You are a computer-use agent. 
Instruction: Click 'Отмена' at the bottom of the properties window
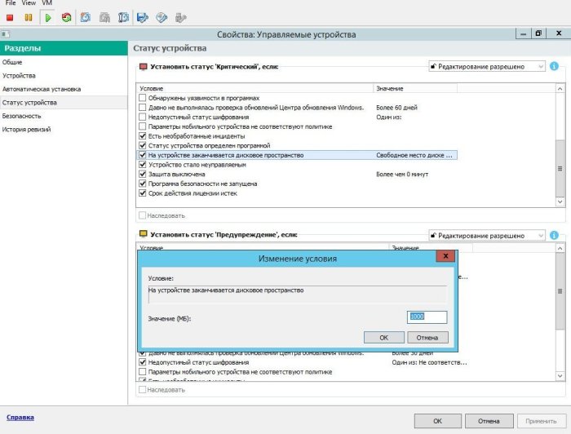click(489, 421)
